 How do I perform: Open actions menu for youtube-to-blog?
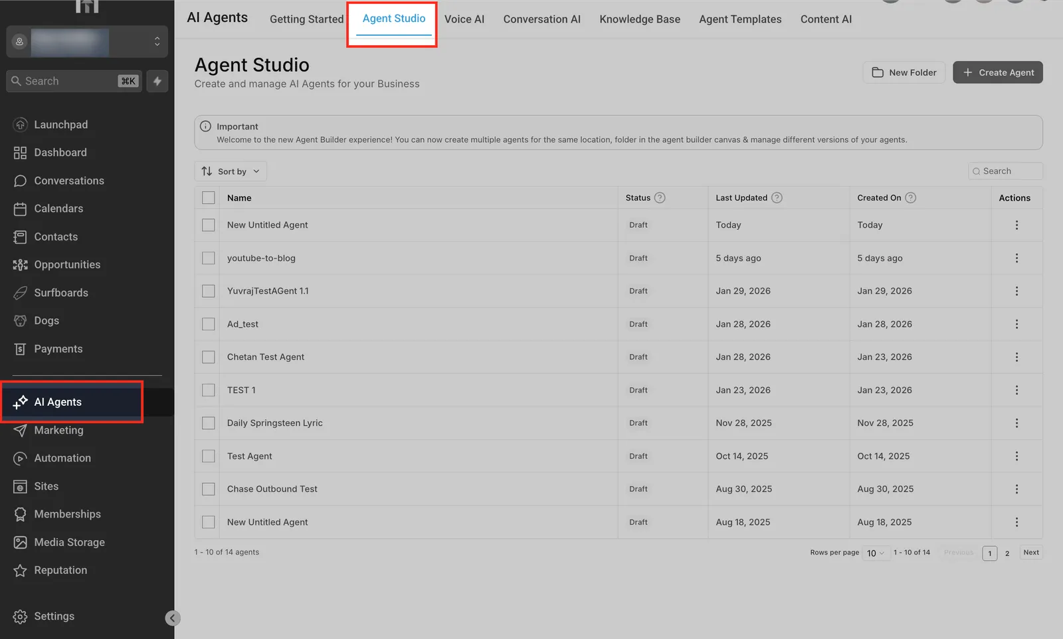(x=1016, y=258)
